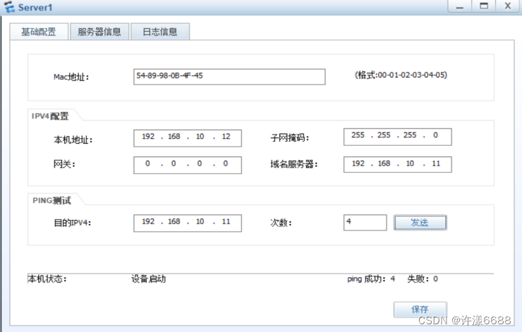Click the first octet 192 of 域名服务器

pos(358,164)
